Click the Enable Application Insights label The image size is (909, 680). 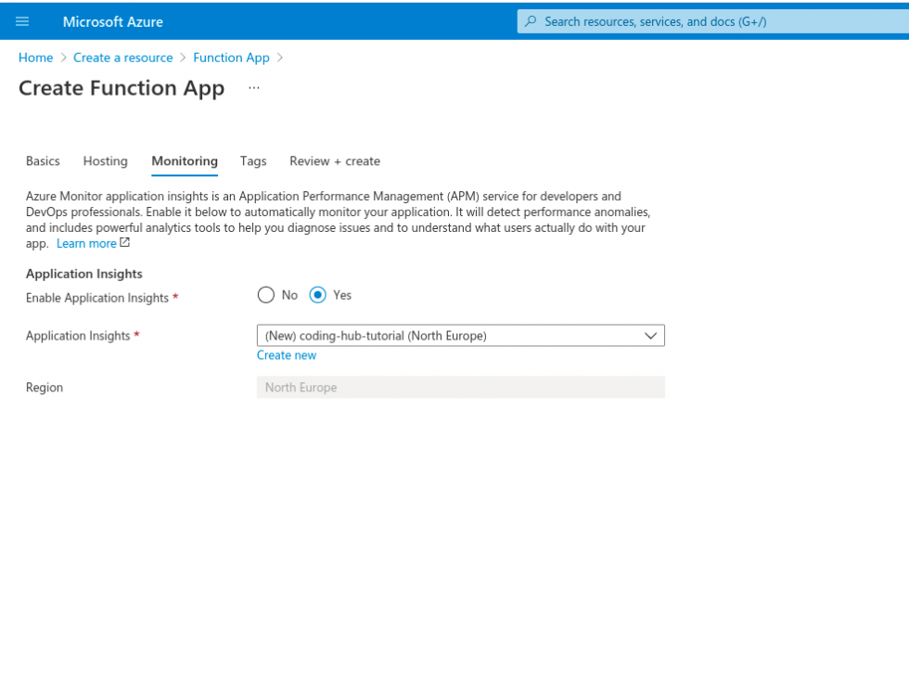click(97, 298)
